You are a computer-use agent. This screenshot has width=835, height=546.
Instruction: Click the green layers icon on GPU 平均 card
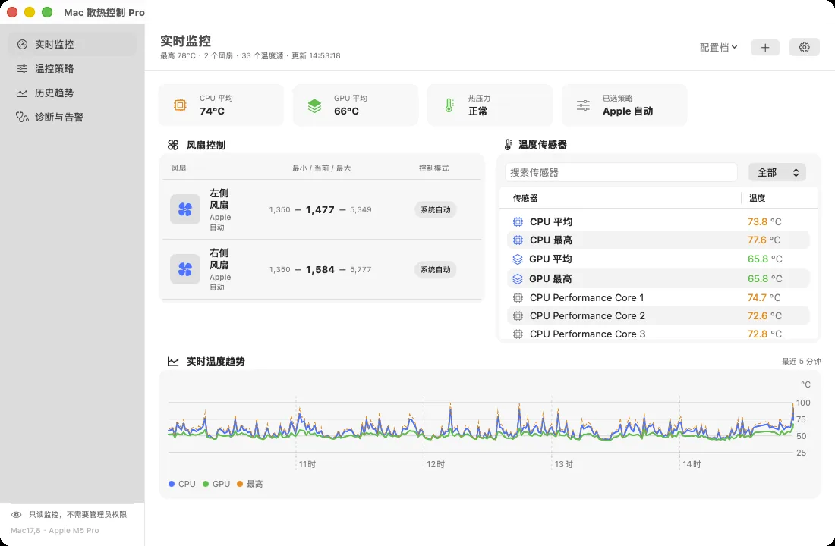[x=315, y=105]
